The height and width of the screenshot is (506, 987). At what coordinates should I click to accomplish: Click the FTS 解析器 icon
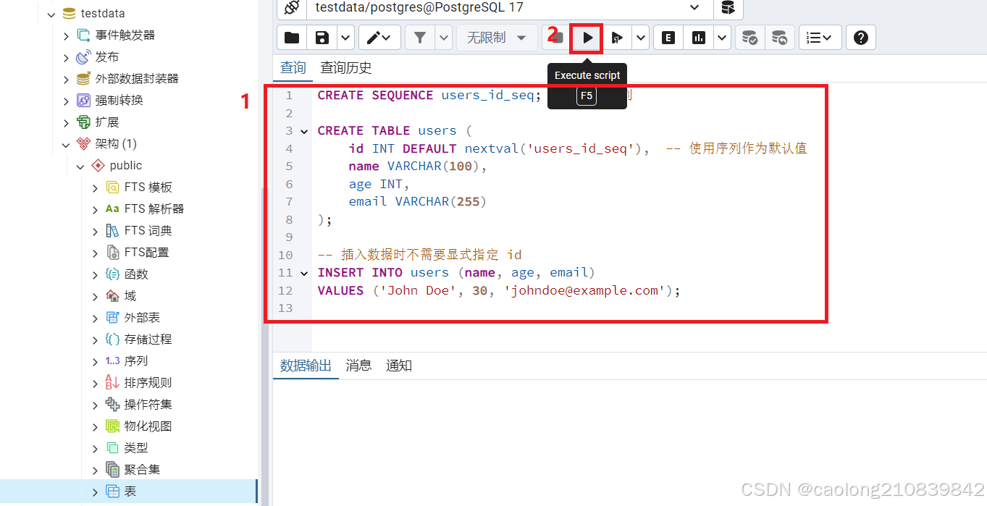pyautogui.click(x=112, y=209)
